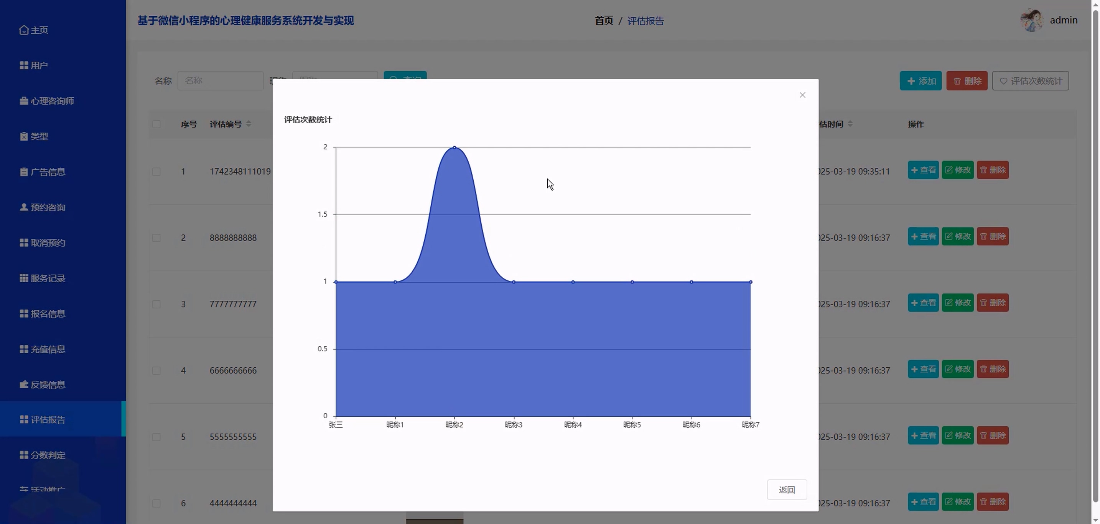Click the 昵称2 peak data point
Image resolution: width=1100 pixels, height=524 pixels.
(454, 147)
